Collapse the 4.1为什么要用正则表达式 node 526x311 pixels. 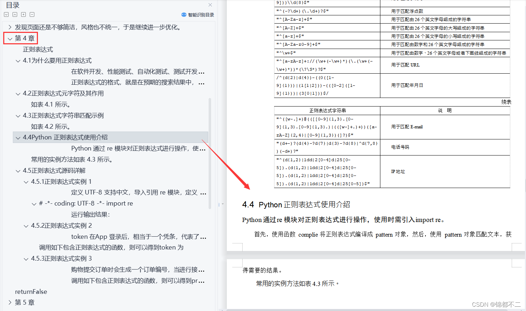pyautogui.click(x=18, y=60)
